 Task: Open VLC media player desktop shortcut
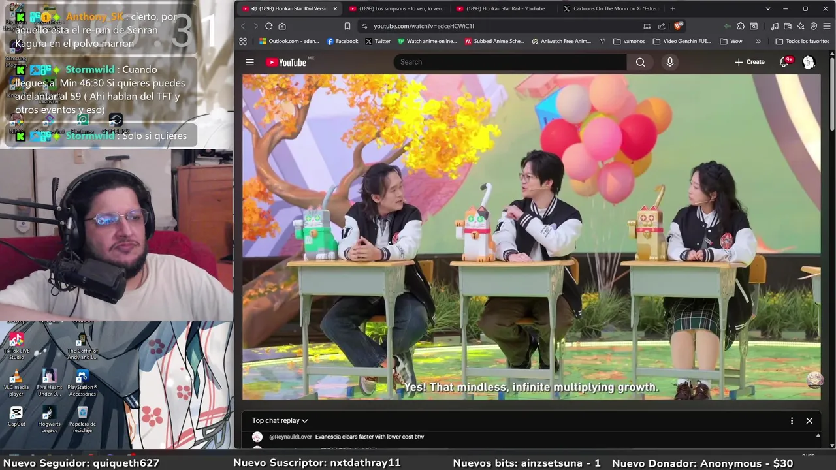(16, 383)
